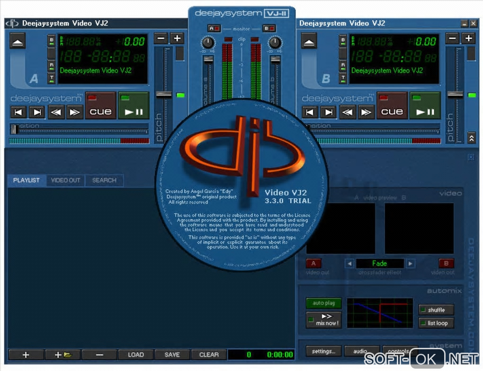
Task: Toggle the B button beside deck A display
Action: coord(52,41)
